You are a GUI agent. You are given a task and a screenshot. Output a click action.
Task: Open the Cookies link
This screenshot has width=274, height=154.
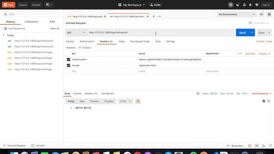(260, 41)
